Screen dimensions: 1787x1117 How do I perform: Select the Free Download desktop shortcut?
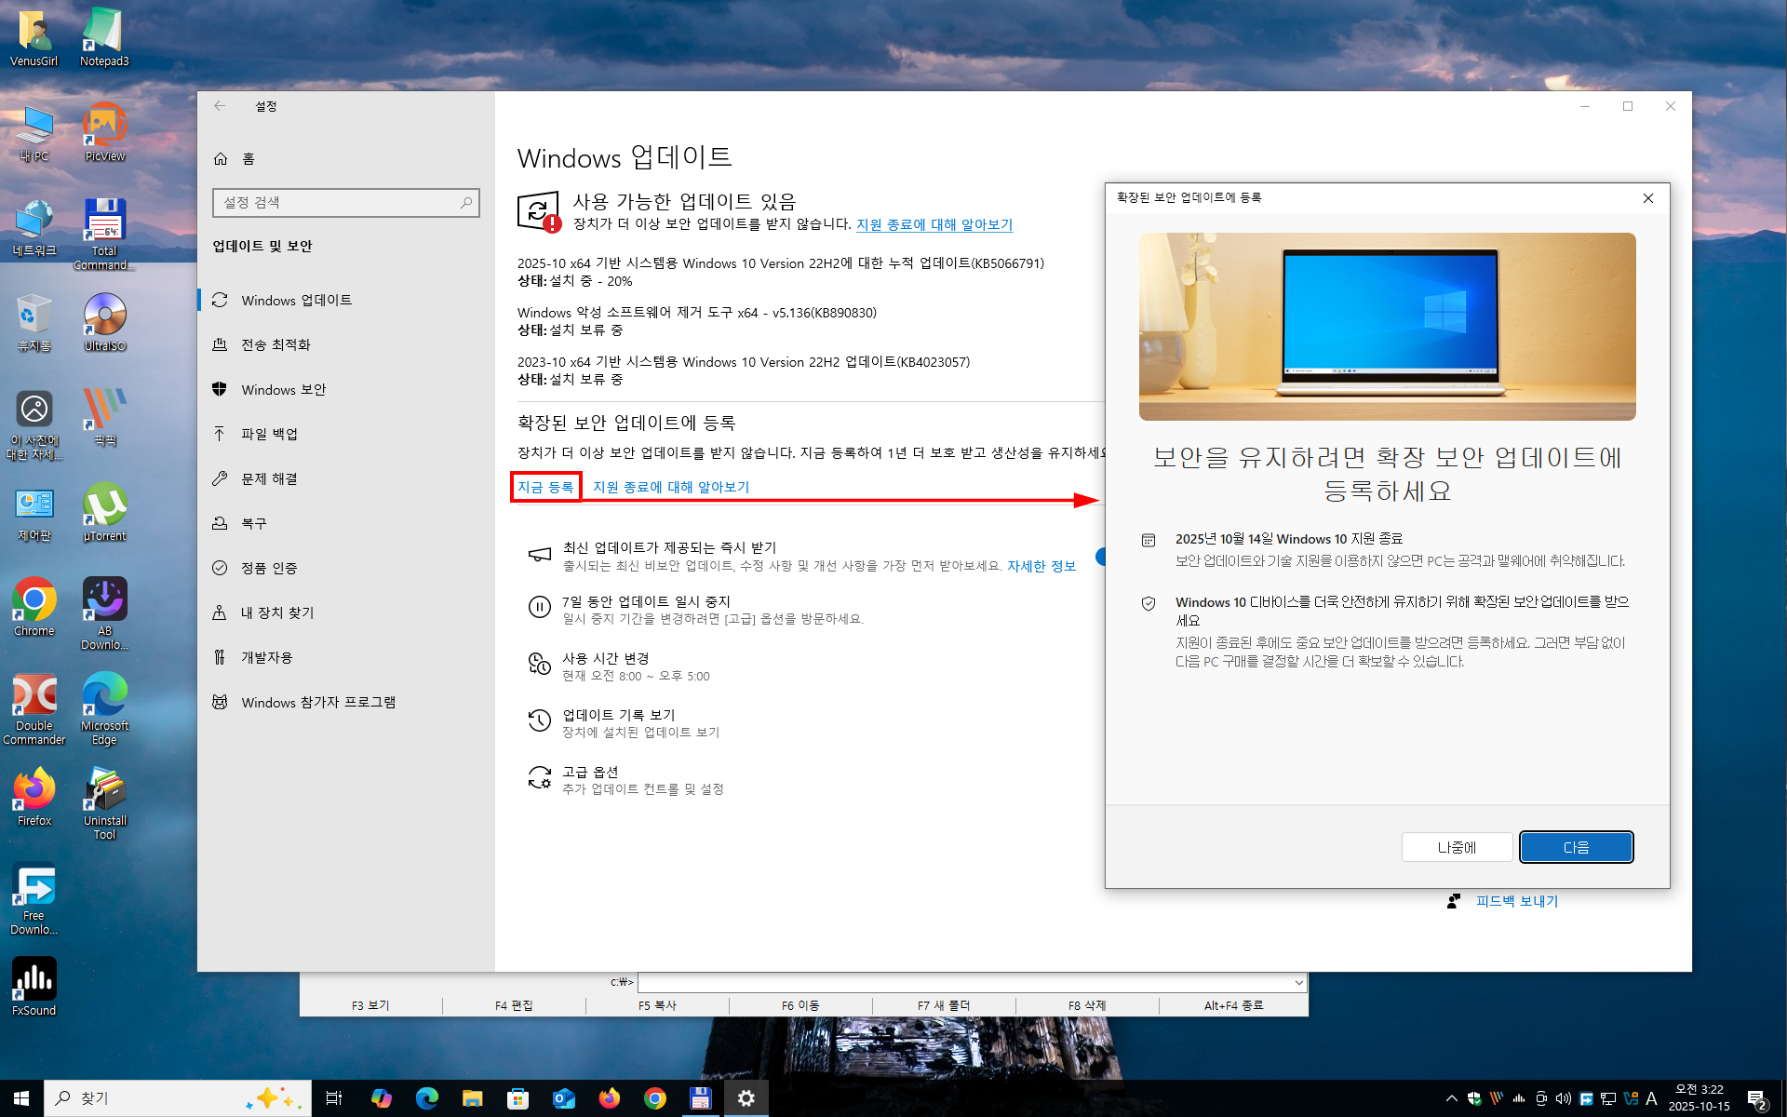point(34,899)
